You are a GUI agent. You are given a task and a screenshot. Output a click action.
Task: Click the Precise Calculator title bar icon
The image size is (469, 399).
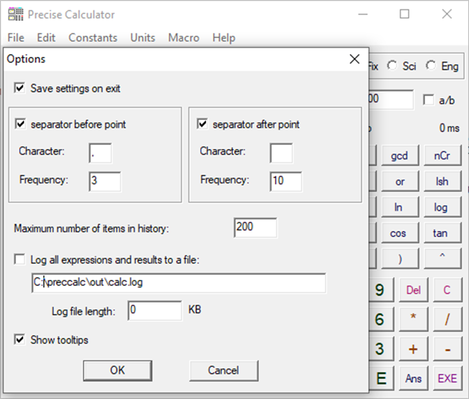tap(15, 14)
